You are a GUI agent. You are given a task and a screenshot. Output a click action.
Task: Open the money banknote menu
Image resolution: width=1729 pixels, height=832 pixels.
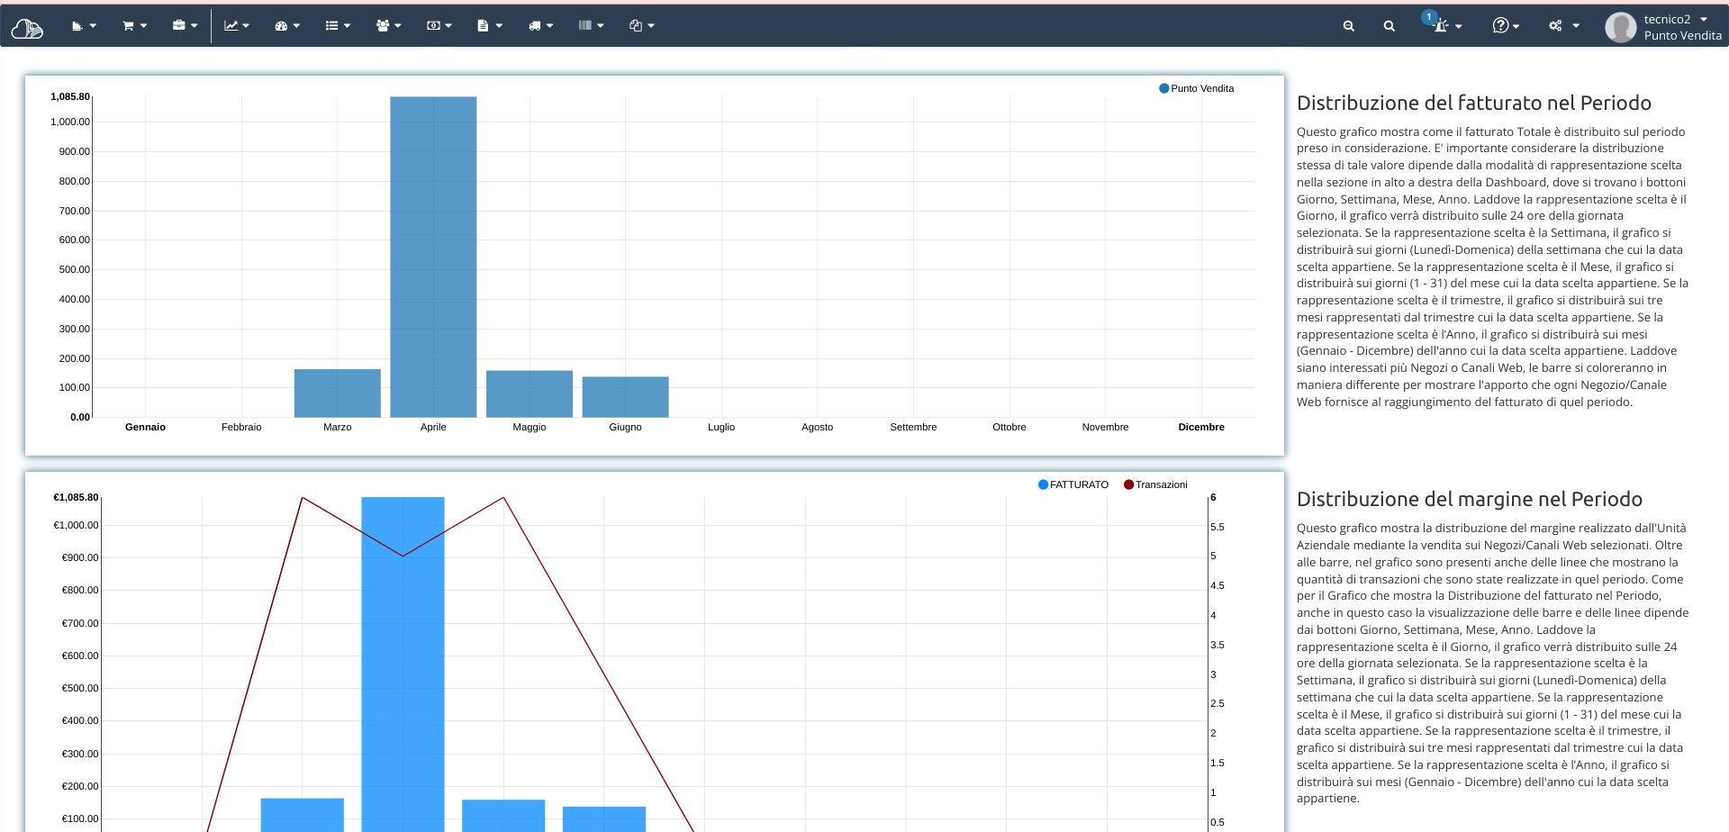pos(433,26)
